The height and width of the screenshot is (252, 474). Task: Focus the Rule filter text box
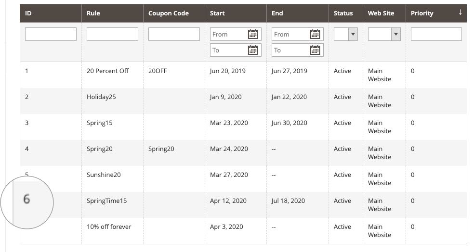tap(112, 34)
